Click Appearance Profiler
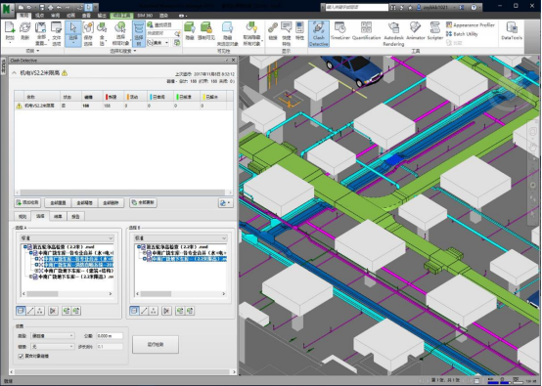542x386 pixels. (471, 24)
